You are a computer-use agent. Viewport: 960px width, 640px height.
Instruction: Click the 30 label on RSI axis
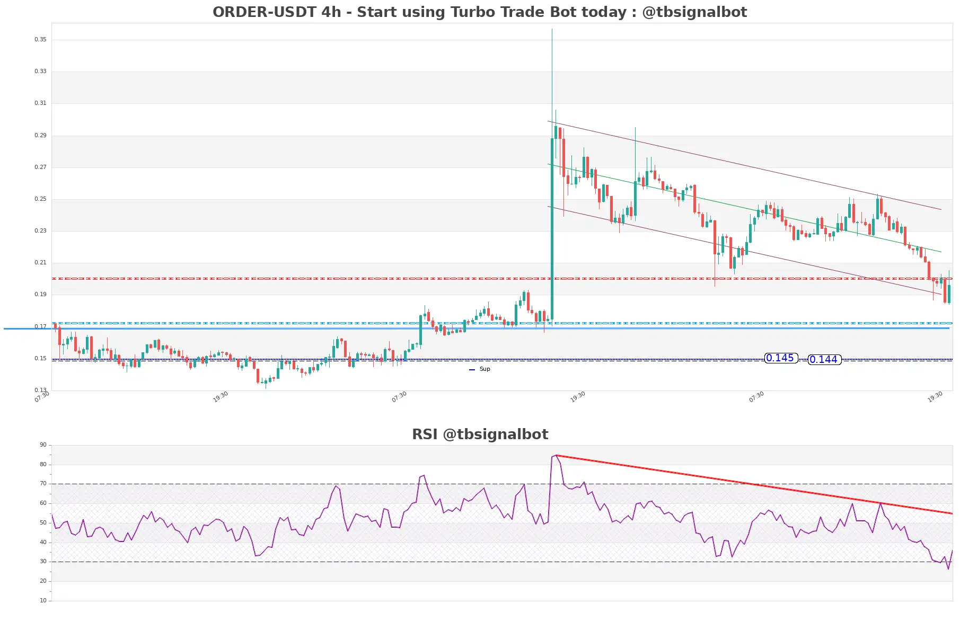pyautogui.click(x=43, y=561)
